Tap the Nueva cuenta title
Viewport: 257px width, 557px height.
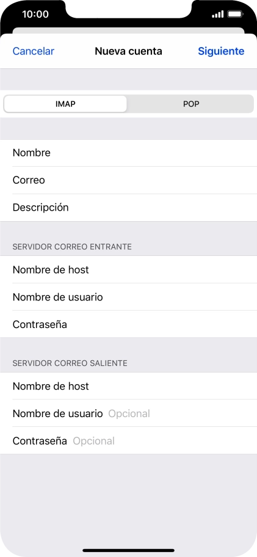pos(128,51)
